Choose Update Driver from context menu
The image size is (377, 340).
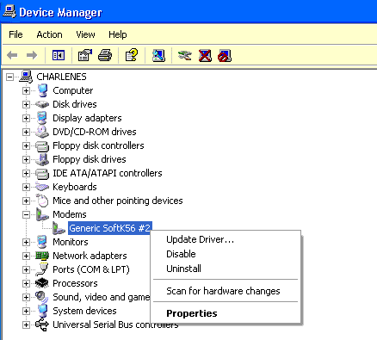[x=201, y=239]
